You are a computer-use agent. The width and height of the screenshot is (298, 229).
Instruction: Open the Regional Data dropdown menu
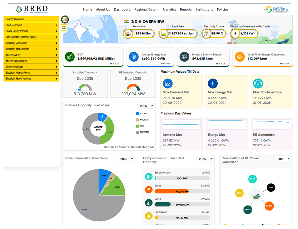146,9
